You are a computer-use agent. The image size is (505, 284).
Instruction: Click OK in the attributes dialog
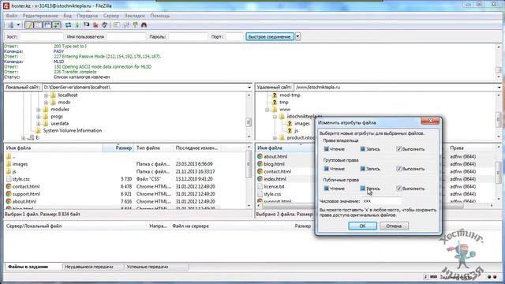click(362, 226)
